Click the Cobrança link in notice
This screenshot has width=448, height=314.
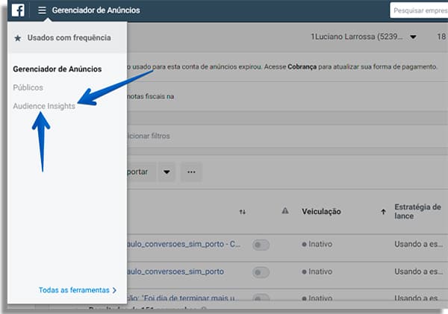[302, 67]
